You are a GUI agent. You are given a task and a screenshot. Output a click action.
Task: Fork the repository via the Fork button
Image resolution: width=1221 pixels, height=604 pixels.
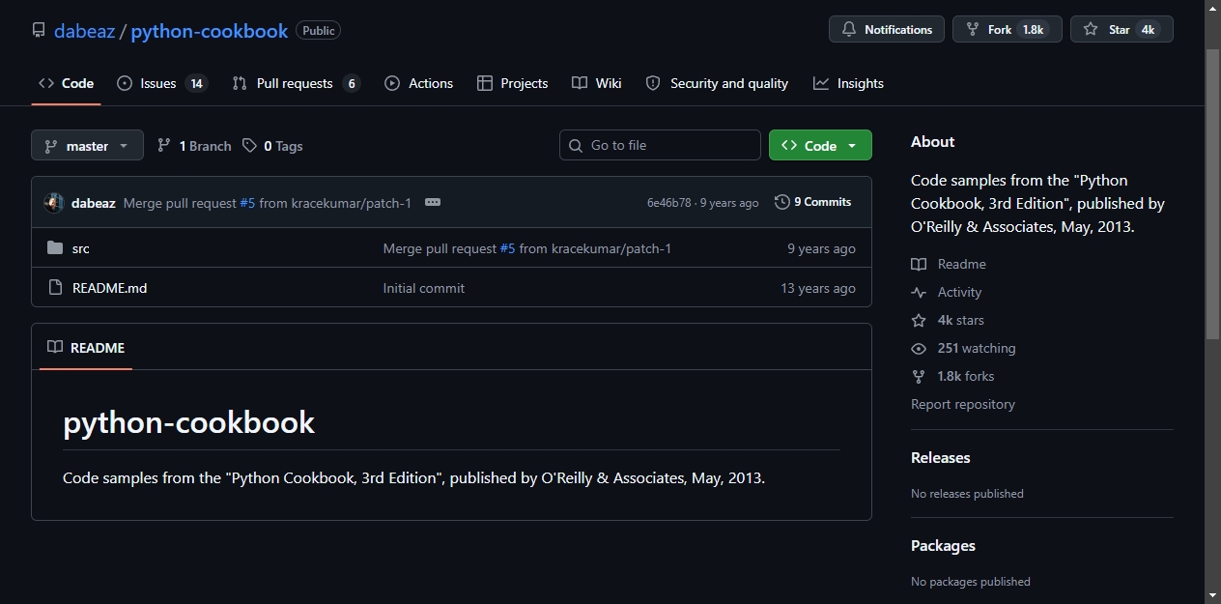pyautogui.click(x=1008, y=30)
